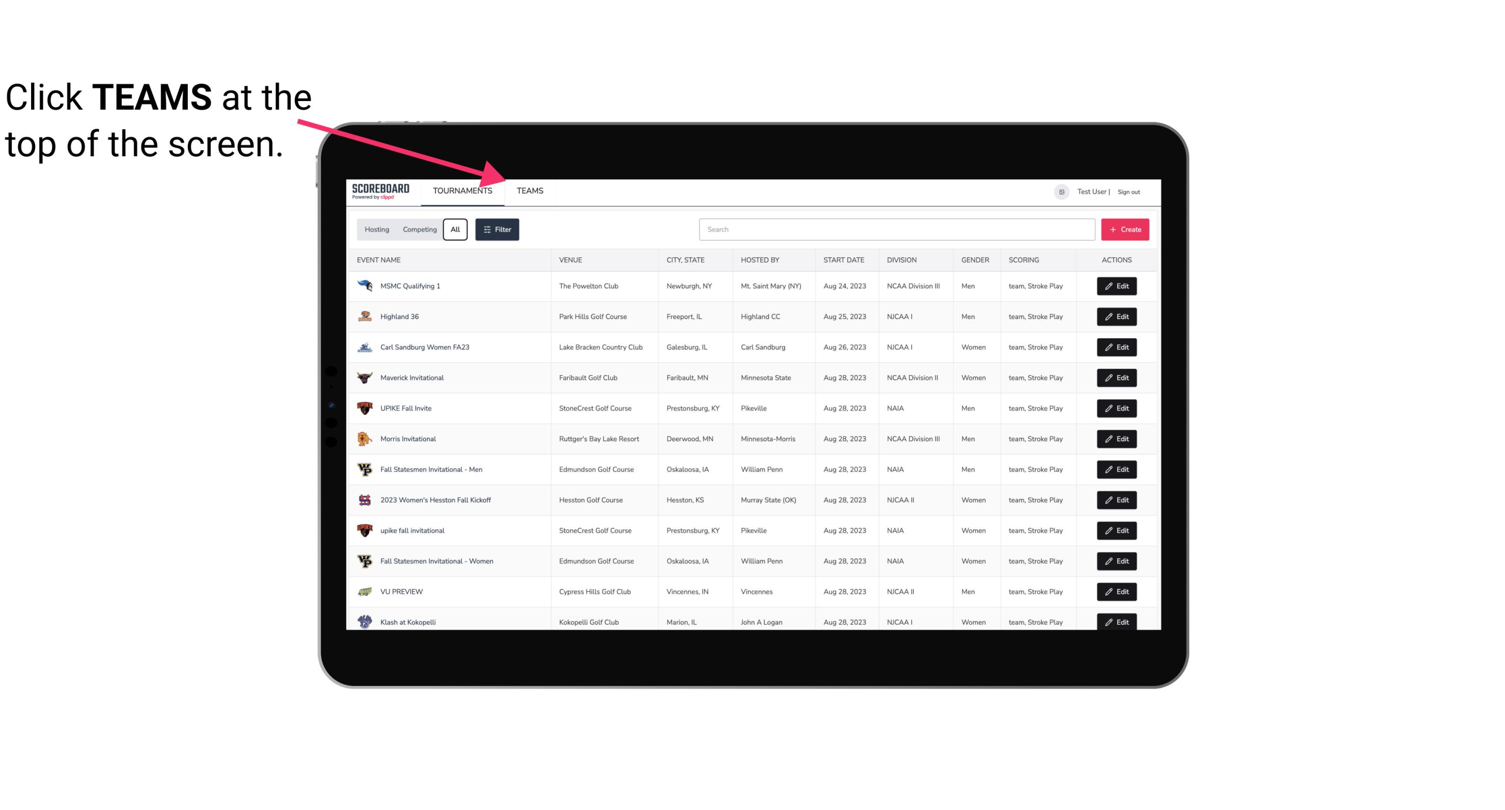Click the Edit icon for MSMC Qualifying 1
Screen dimensions: 1505x810
click(x=1117, y=286)
